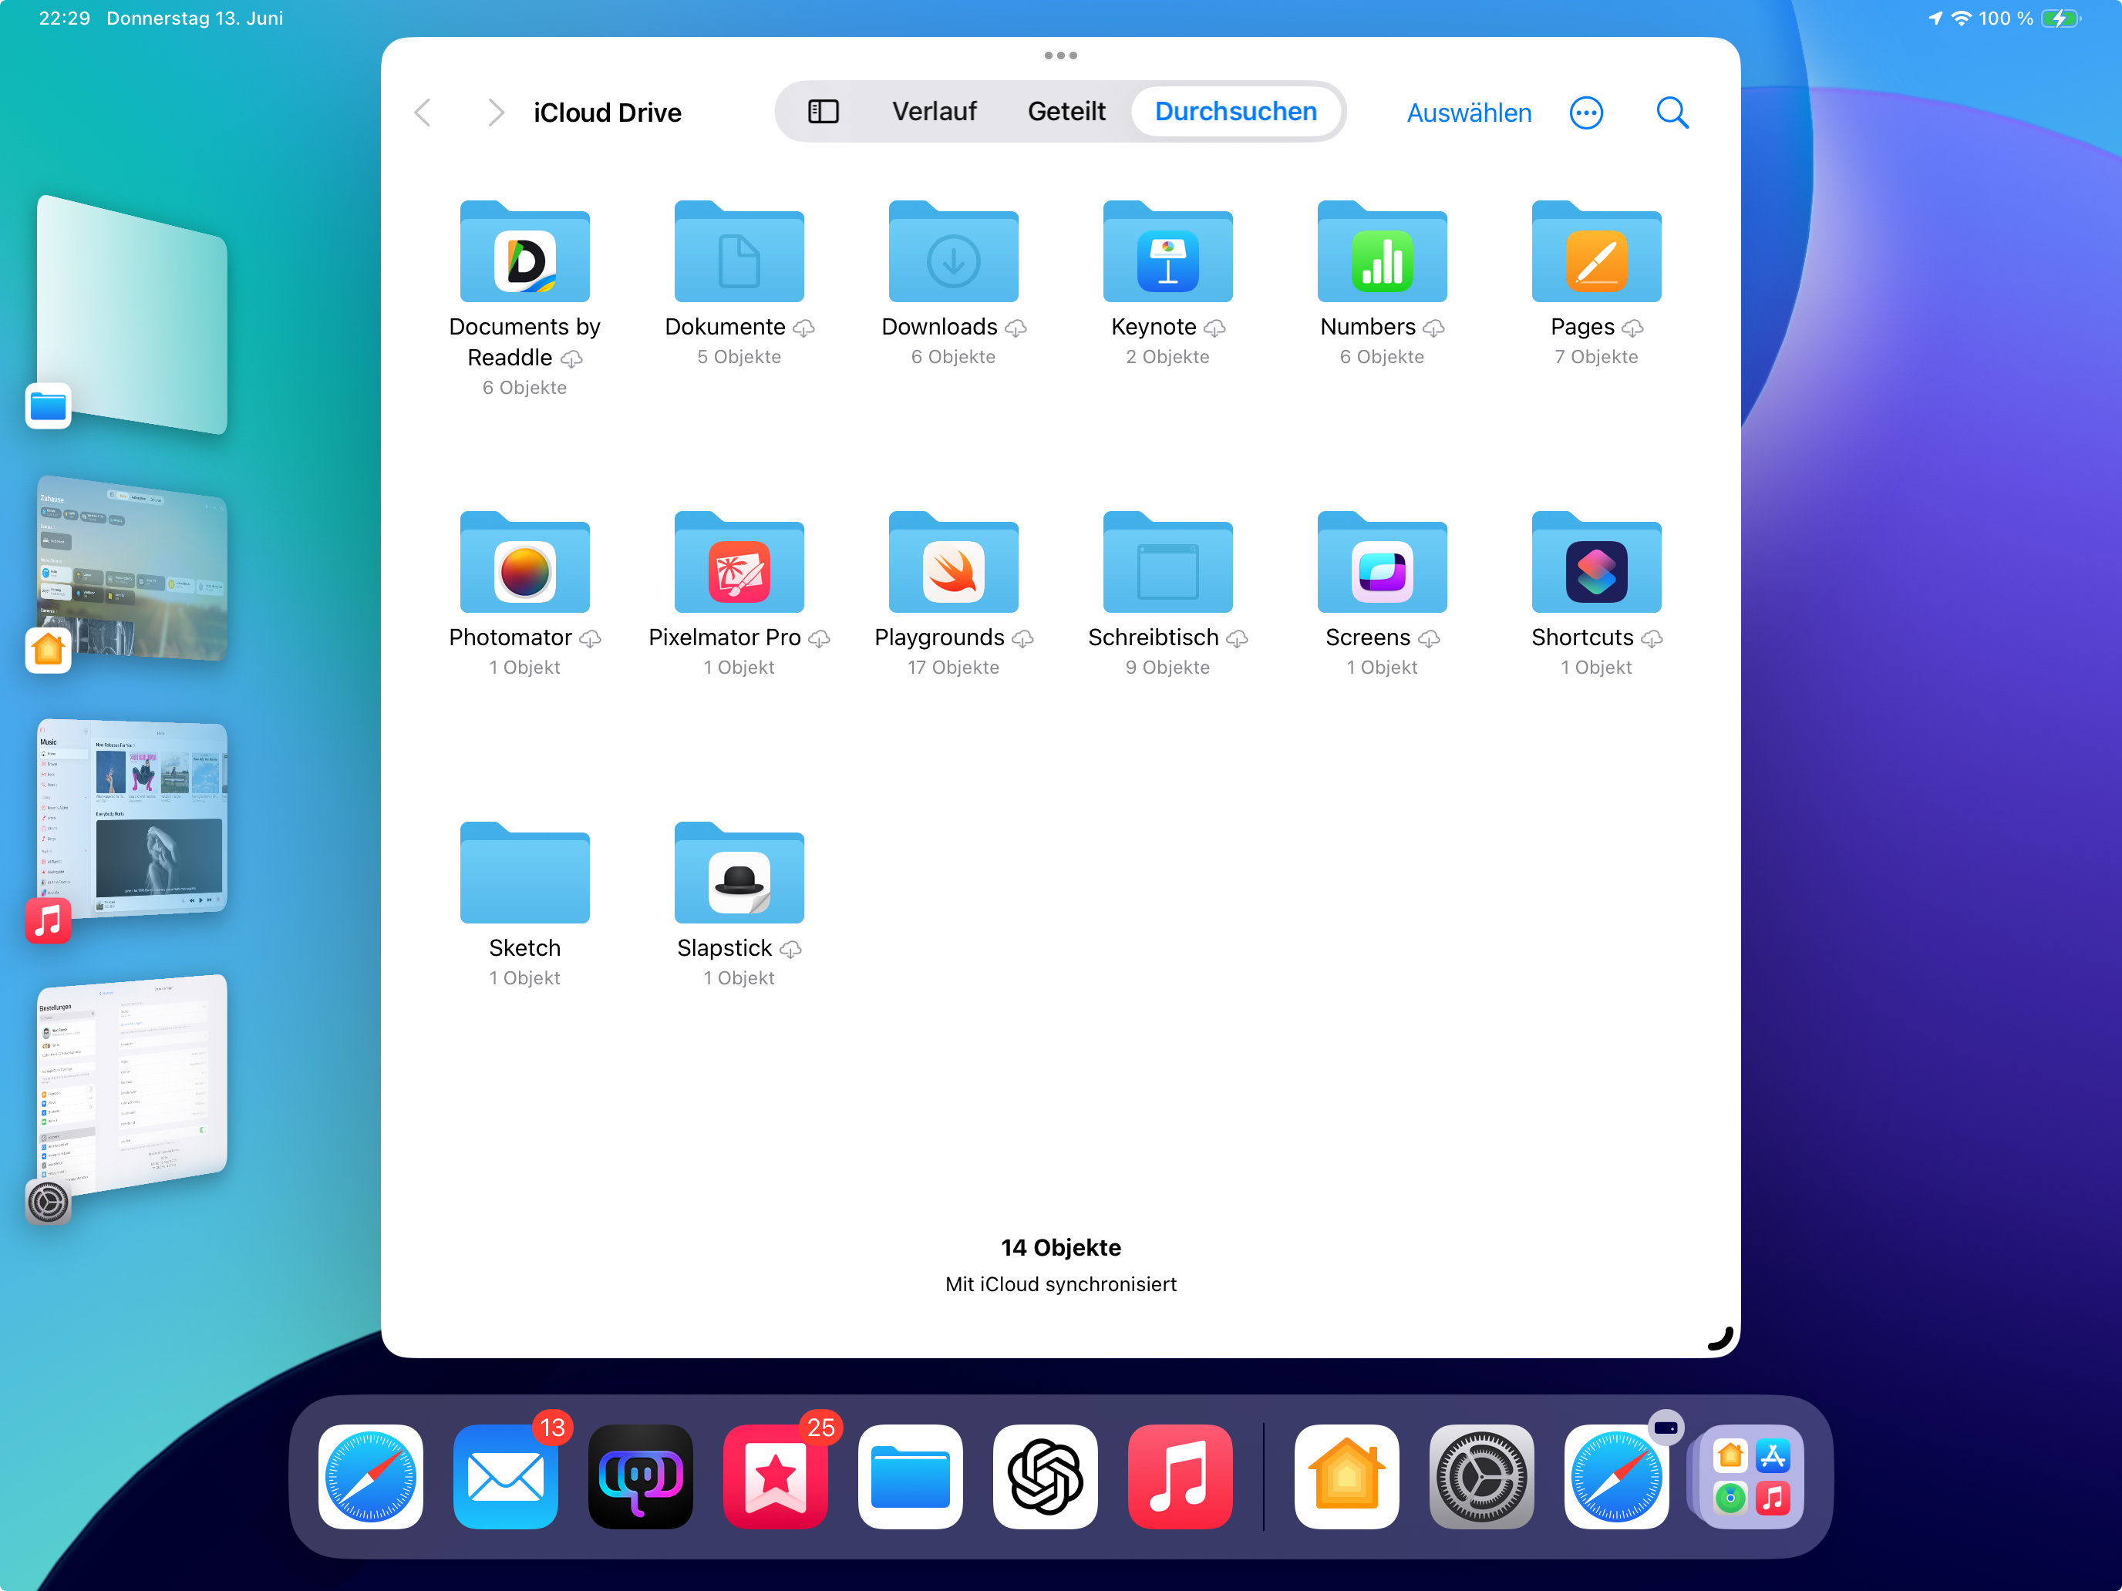Open the Shortcuts folder
This screenshot has width=2122, height=1591.
[1595, 565]
